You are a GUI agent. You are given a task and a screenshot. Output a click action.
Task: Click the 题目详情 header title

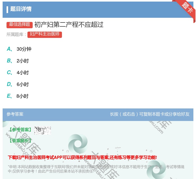[21, 9]
